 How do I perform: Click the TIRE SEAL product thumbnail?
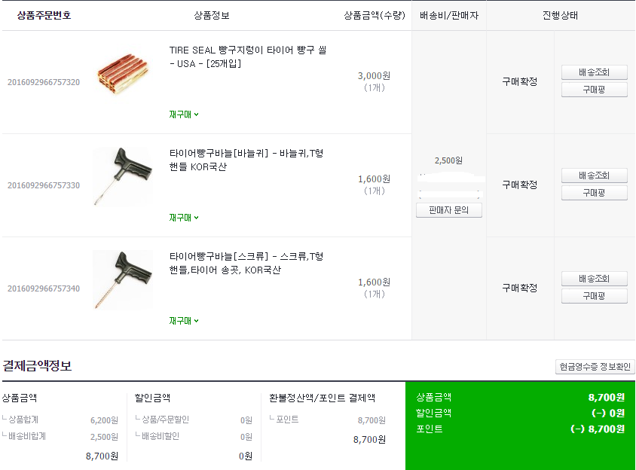[121, 75]
